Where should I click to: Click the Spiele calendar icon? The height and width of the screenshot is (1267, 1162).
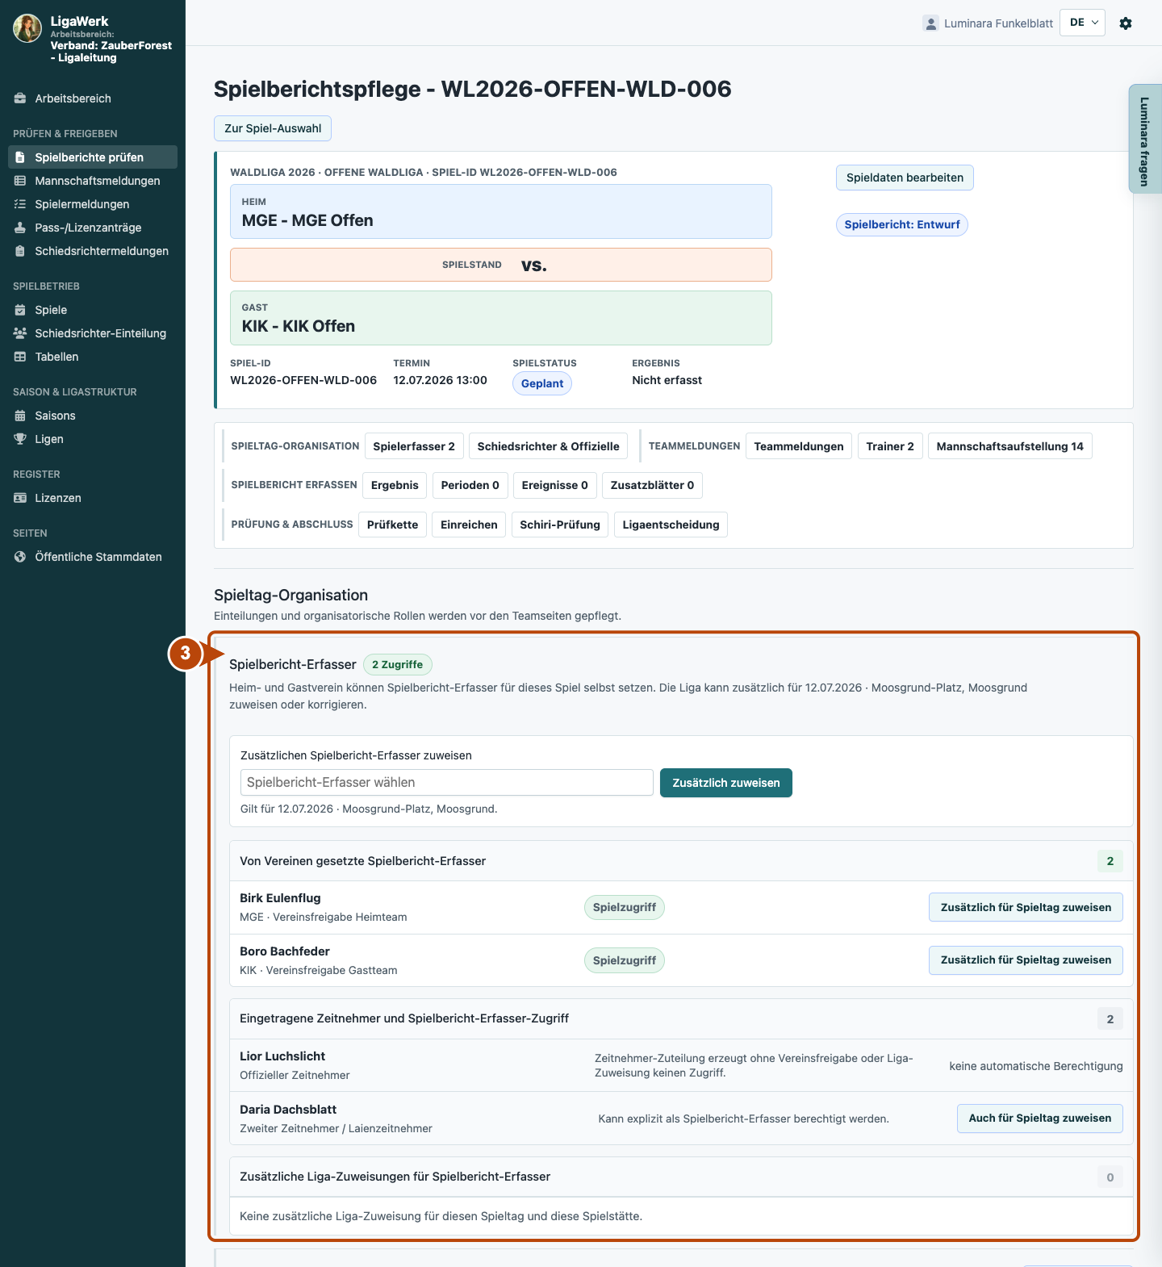click(20, 310)
